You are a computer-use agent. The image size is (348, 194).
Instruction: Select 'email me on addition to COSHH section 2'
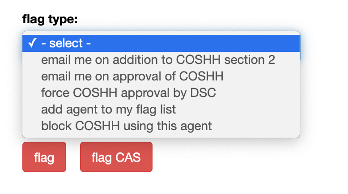(158, 60)
